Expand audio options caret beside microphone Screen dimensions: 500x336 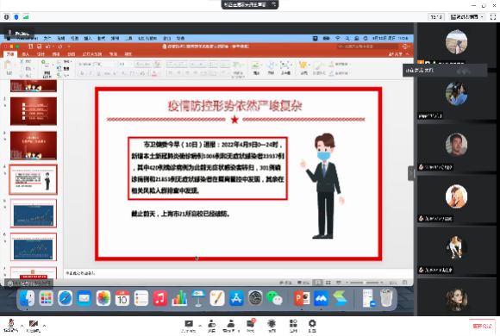click(22, 326)
